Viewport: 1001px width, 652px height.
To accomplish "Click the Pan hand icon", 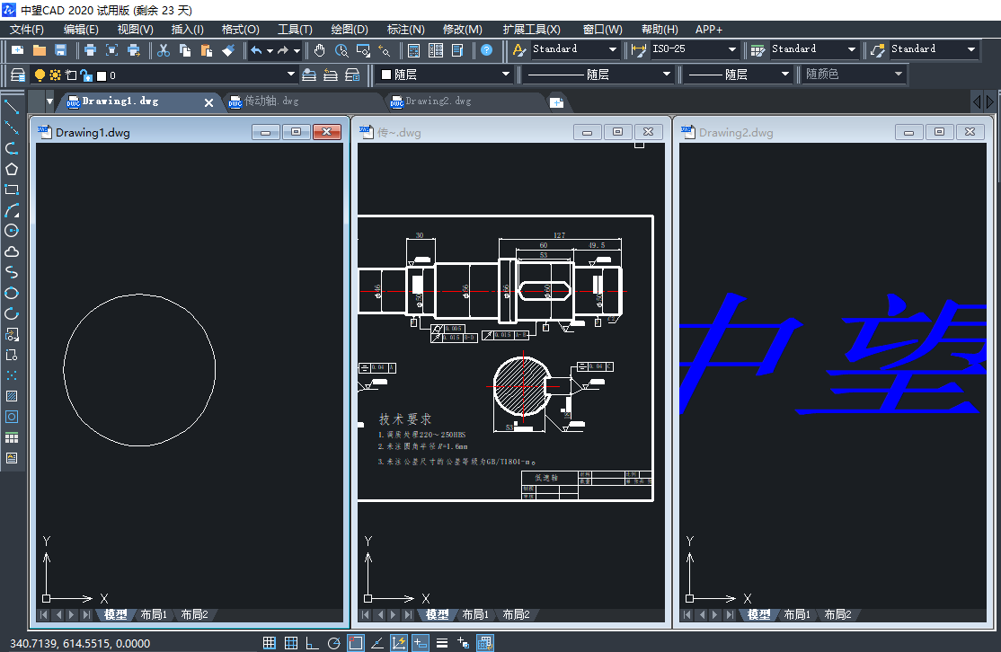I will pos(320,50).
